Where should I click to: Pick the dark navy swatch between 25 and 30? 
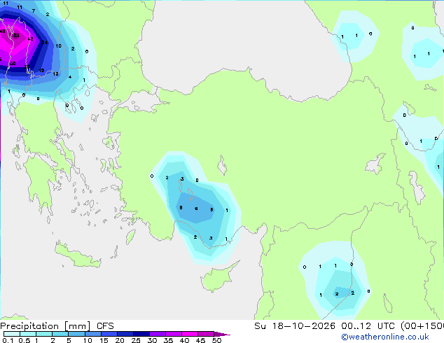click(x=141, y=334)
